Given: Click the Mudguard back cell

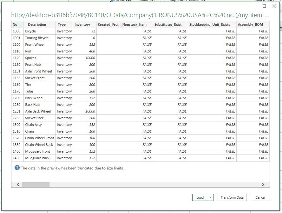Looking at the screenshot, I should click(x=40, y=158).
